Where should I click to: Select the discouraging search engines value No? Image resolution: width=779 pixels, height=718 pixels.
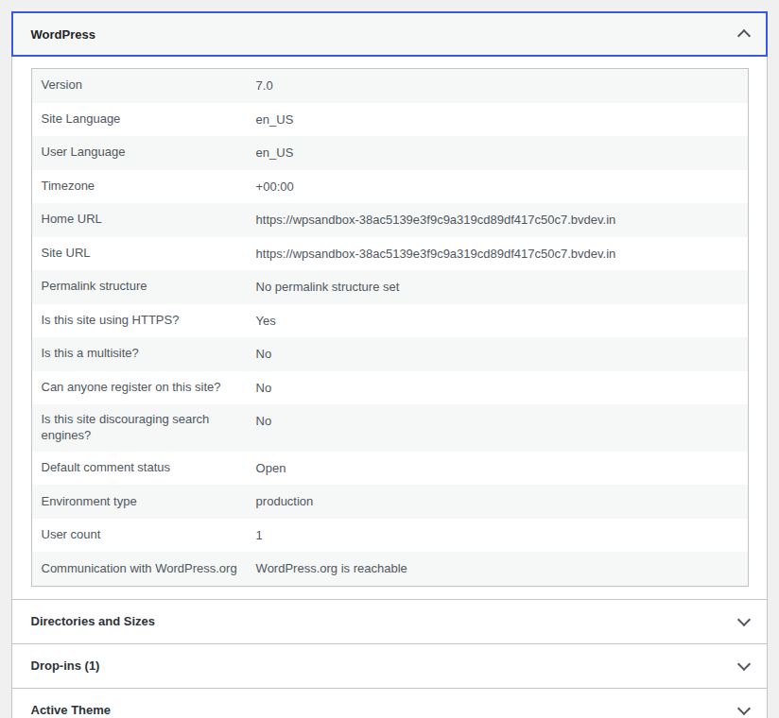pos(264,421)
